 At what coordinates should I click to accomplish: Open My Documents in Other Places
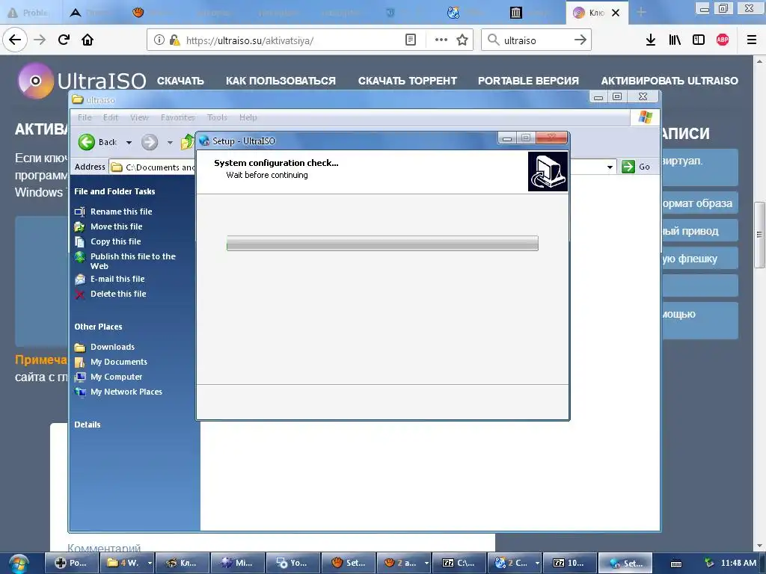pos(119,362)
